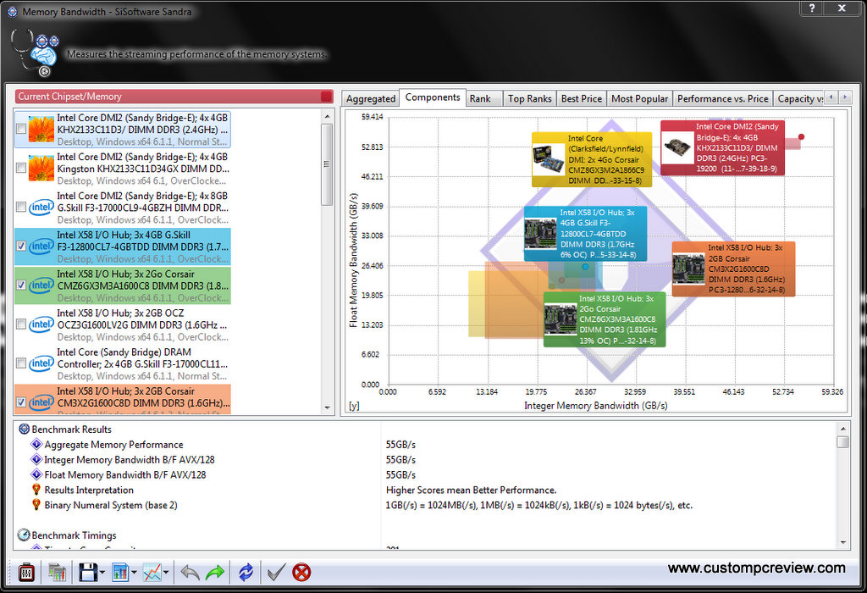867x593 pixels.
Task: Open the Performance vs. Price tab
Action: 723,98
